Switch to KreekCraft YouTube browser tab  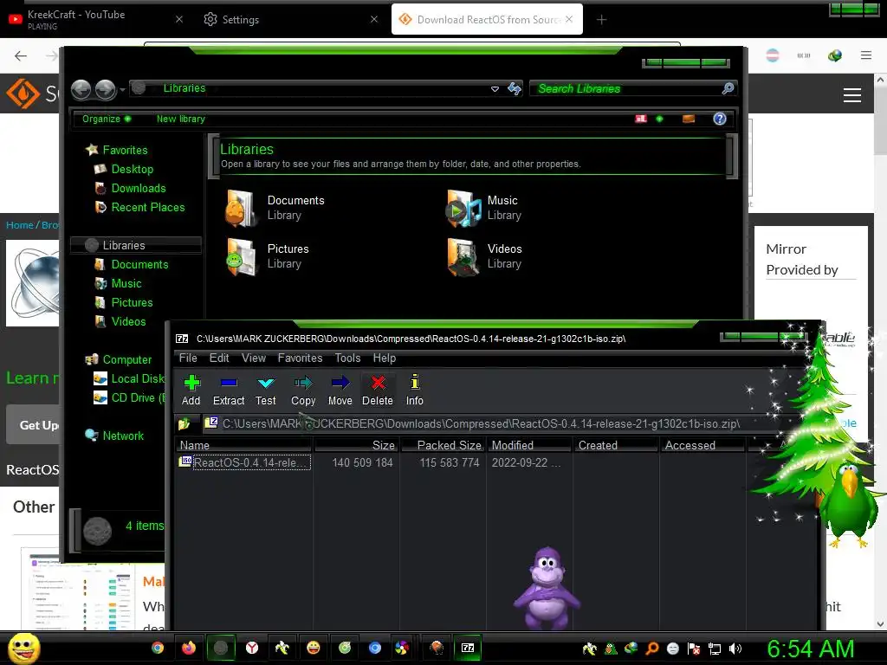tap(96, 19)
